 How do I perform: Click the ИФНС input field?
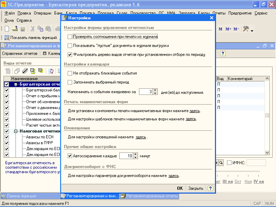(x=256, y=162)
